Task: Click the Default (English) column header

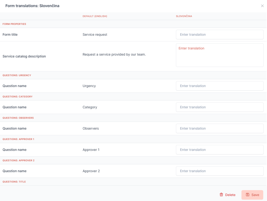Action: pos(95,16)
